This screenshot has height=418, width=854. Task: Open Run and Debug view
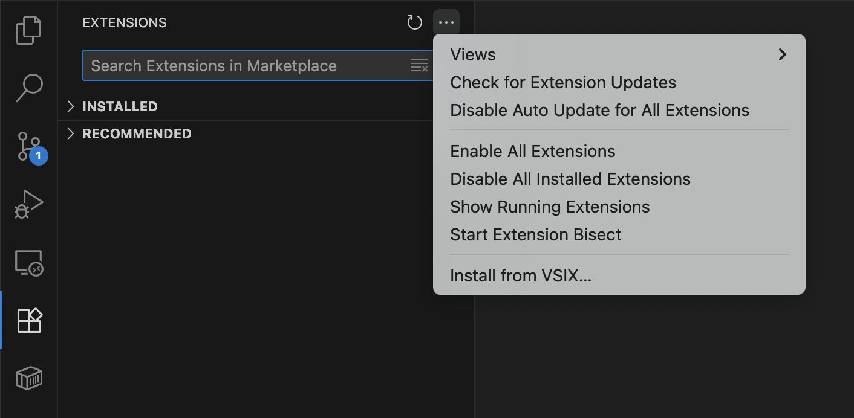(x=28, y=205)
